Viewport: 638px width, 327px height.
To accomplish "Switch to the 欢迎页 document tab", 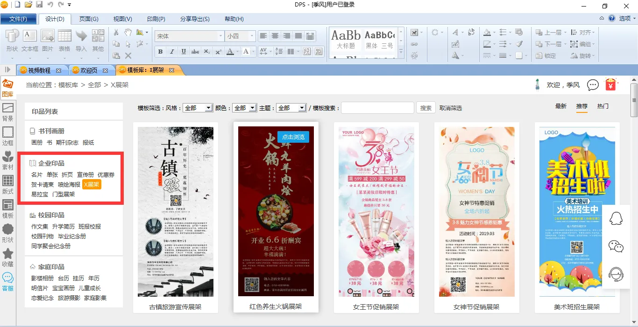I will [x=89, y=70].
